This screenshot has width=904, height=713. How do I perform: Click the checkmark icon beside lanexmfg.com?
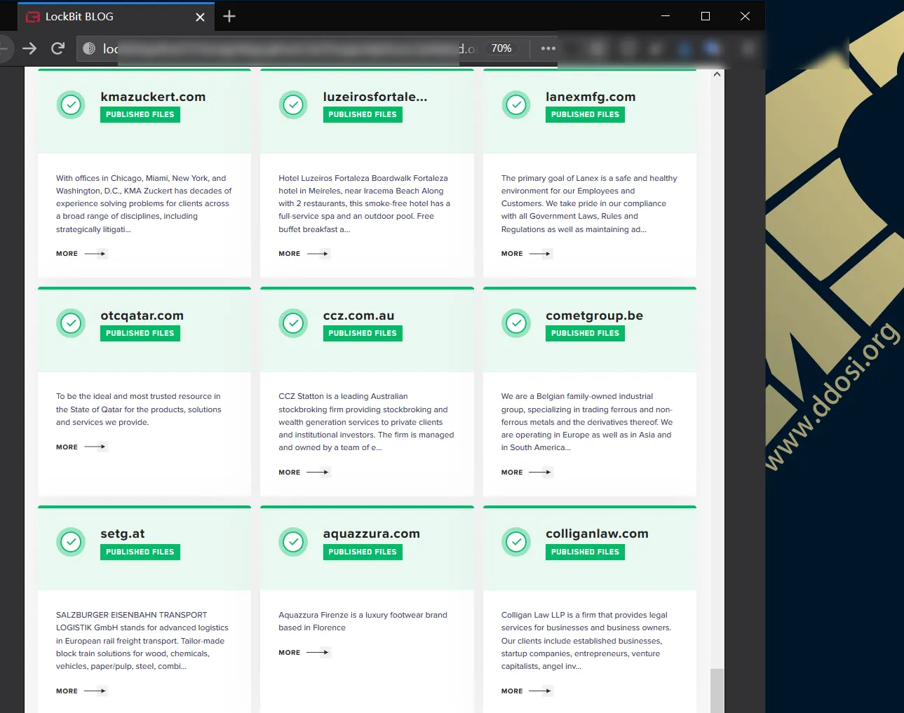click(516, 105)
